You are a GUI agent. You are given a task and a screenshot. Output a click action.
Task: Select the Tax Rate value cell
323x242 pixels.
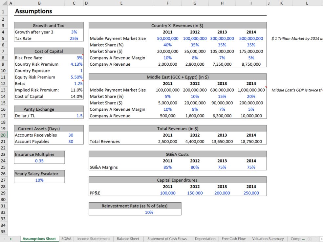pyautogui.click(x=74, y=38)
